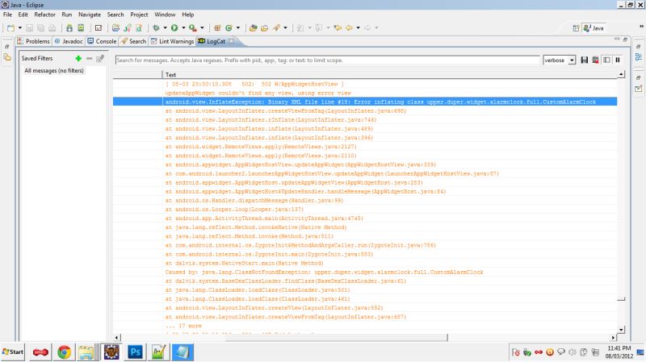Click the Open Perspective icon

tap(576, 28)
